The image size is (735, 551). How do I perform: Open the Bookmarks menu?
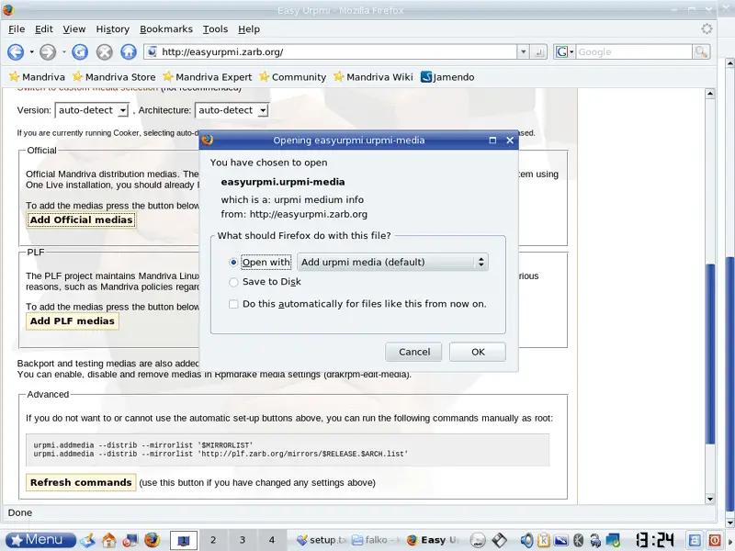(x=166, y=29)
